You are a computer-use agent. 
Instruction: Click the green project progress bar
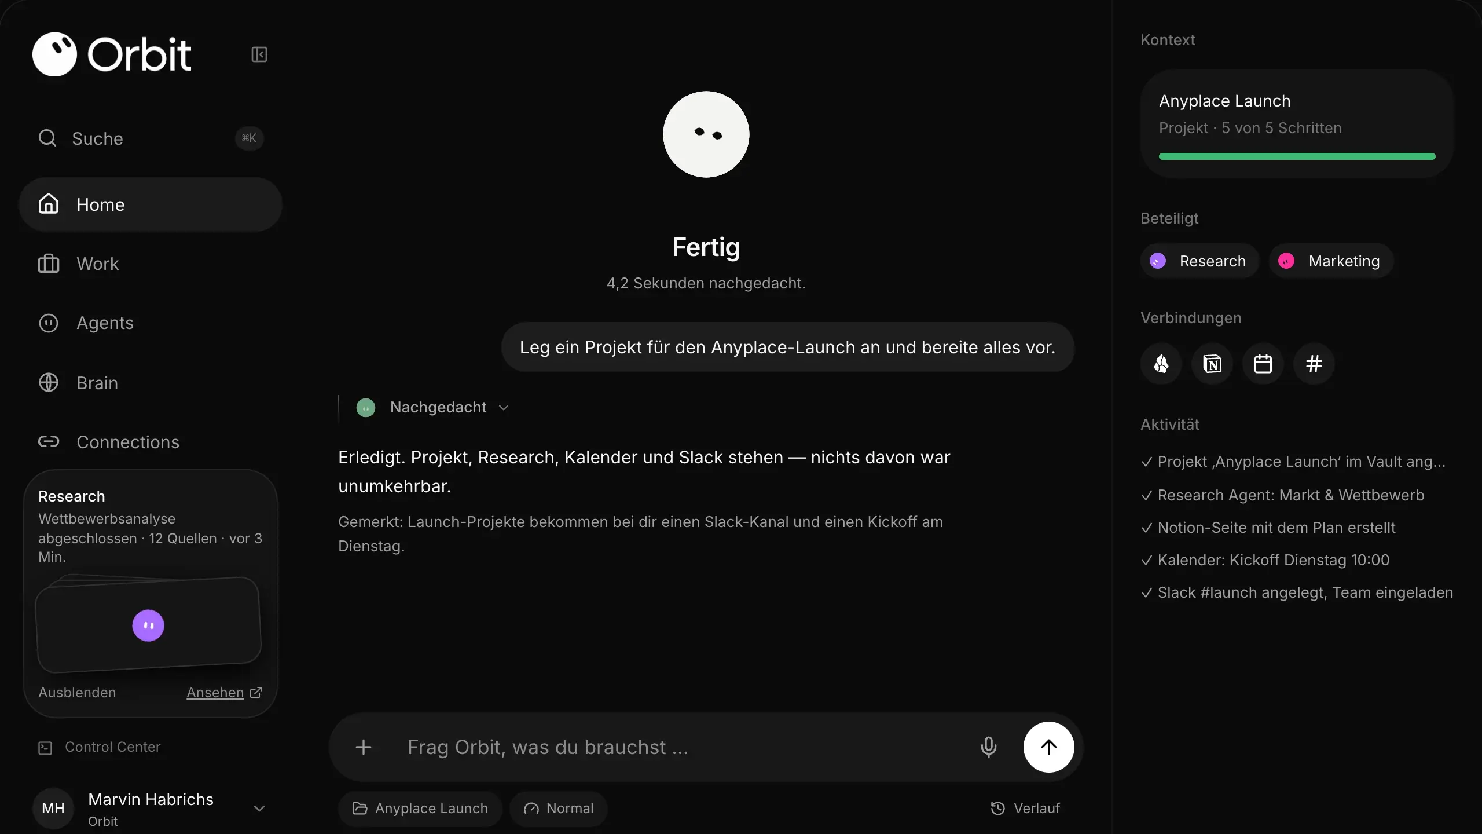point(1297,156)
